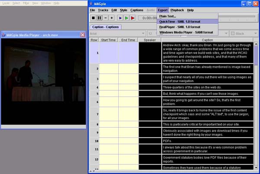The height and width of the screenshot is (174, 260).
Task: Open the Arial font dropdown
Action: (x=117, y=34)
